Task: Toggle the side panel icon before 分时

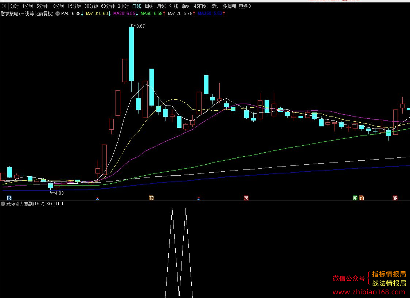Action: [x=4, y=6]
